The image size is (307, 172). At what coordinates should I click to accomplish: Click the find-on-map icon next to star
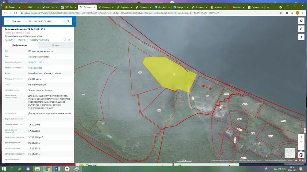(x=65, y=40)
